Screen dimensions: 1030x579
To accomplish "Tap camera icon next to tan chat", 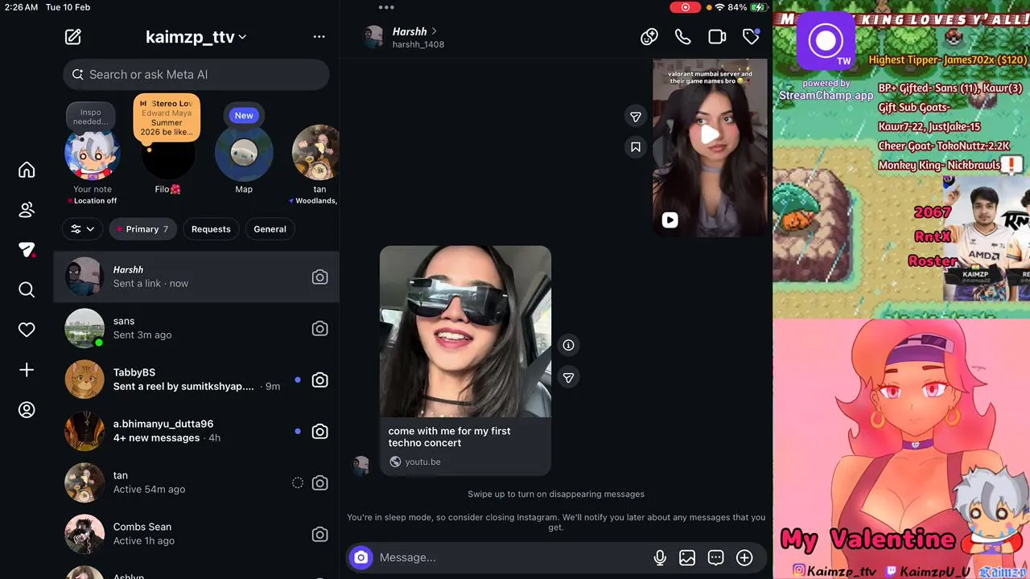I will click(319, 482).
